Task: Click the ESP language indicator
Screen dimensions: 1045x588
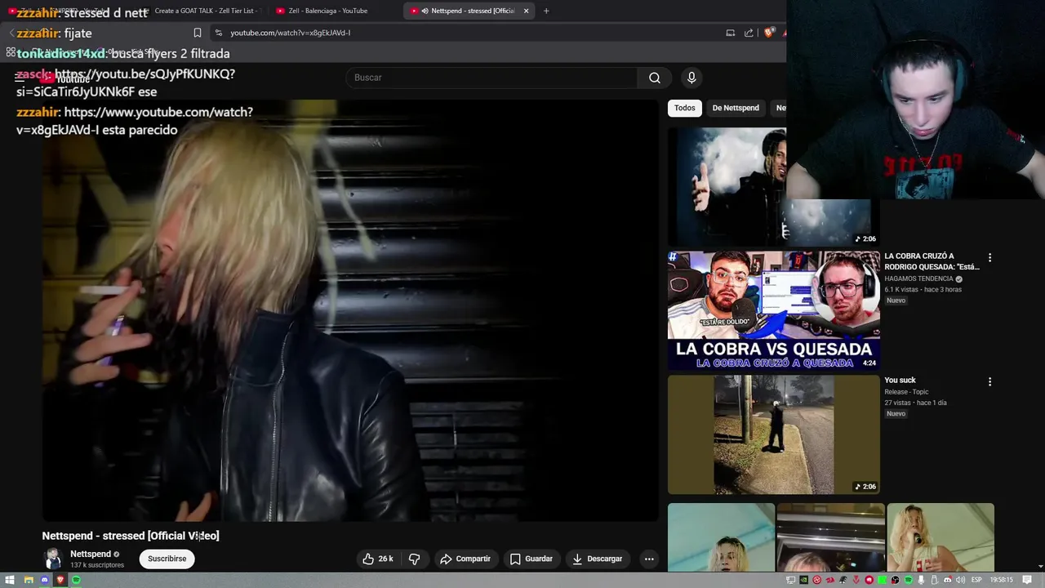Action: 976,580
